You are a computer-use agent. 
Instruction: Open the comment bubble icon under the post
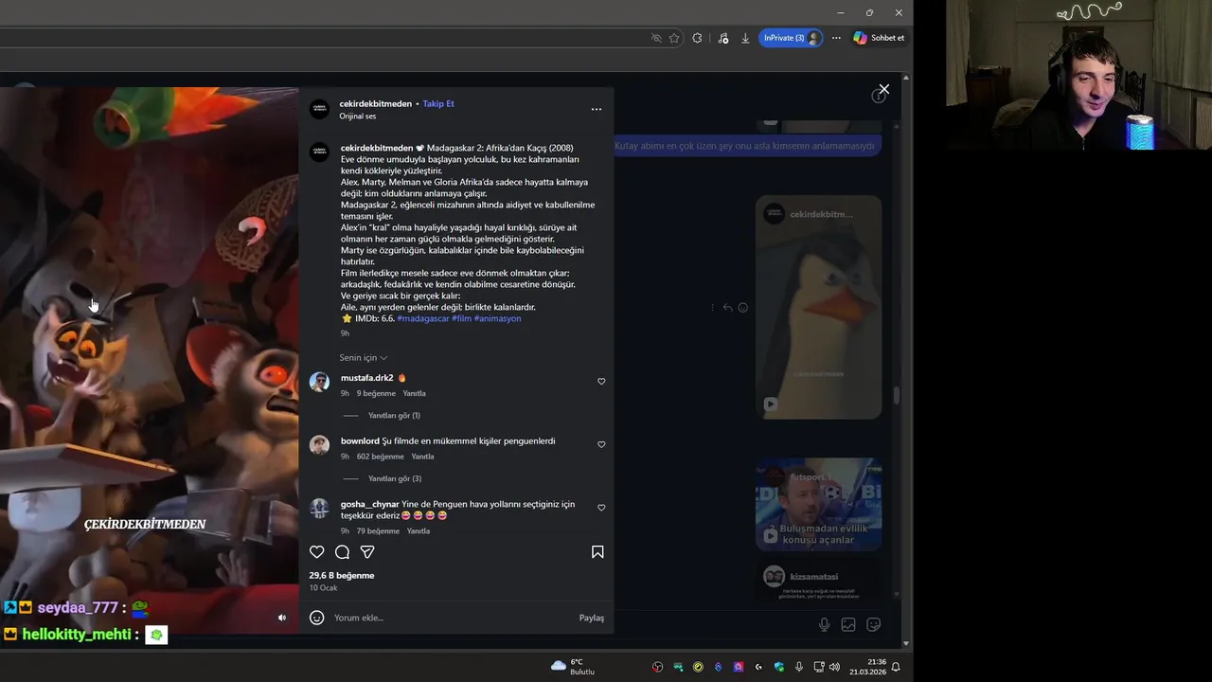342,552
